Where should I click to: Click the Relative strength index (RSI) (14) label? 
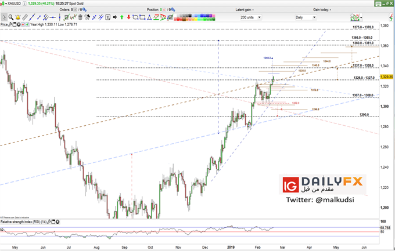24,222
